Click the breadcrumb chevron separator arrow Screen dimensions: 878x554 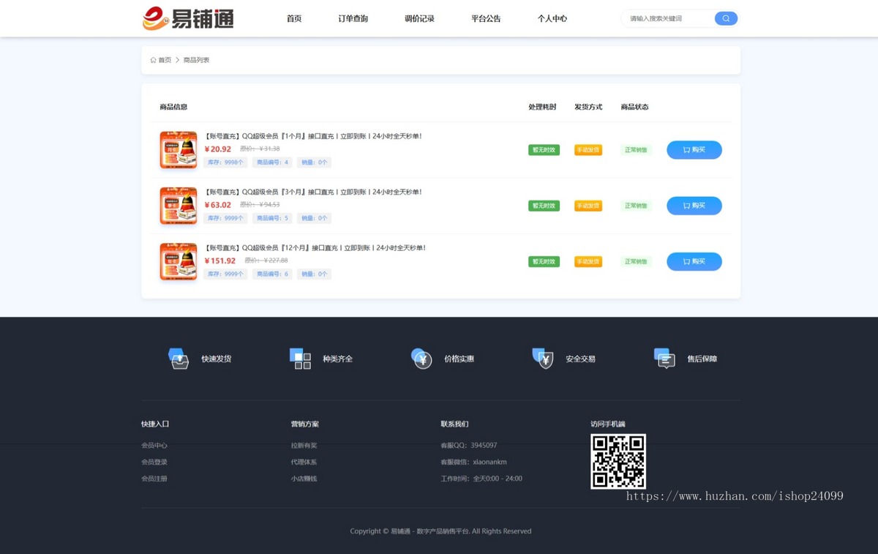coord(177,60)
